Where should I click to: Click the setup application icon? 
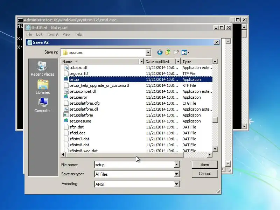tap(66, 79)
